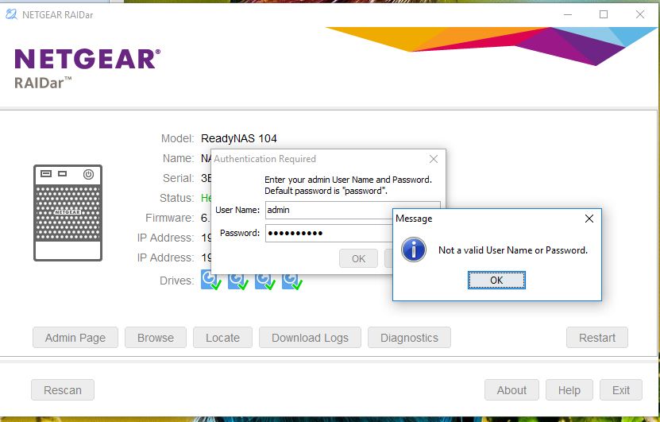Close the Message dialog
660x422 pixels.
(589, 219)
